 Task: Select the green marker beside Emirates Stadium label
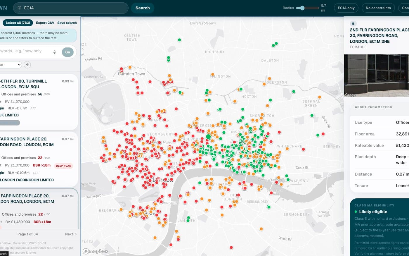tap(179, 40)
